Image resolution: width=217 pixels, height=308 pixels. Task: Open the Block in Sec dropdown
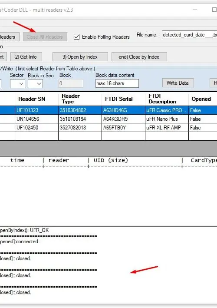point(35,84)
